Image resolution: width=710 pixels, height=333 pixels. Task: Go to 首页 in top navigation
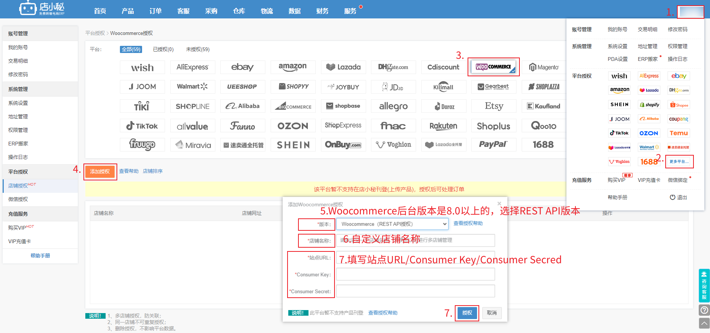coord(100,11)
